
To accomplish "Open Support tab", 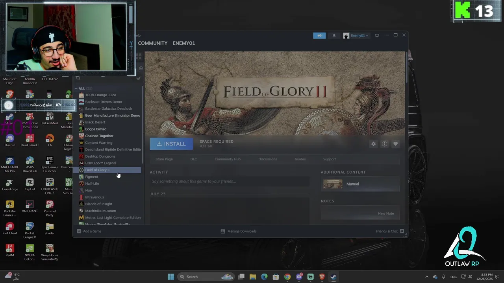I will click(x=330, y=159).
